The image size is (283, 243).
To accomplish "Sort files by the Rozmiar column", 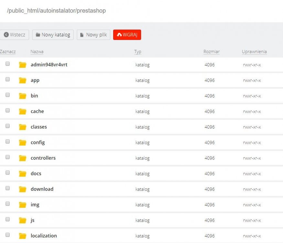I will tap(212, 52).
